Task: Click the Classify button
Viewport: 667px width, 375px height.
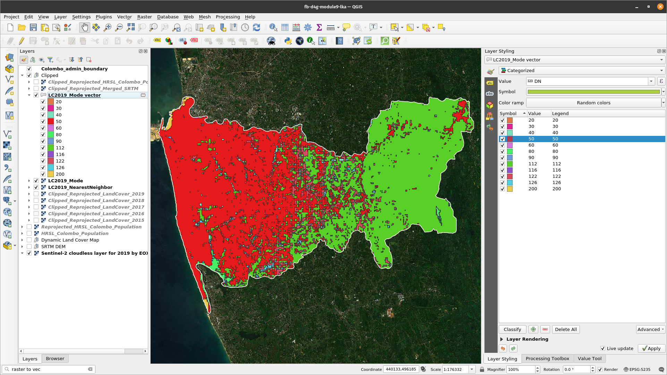Action: tap(512, 329)
